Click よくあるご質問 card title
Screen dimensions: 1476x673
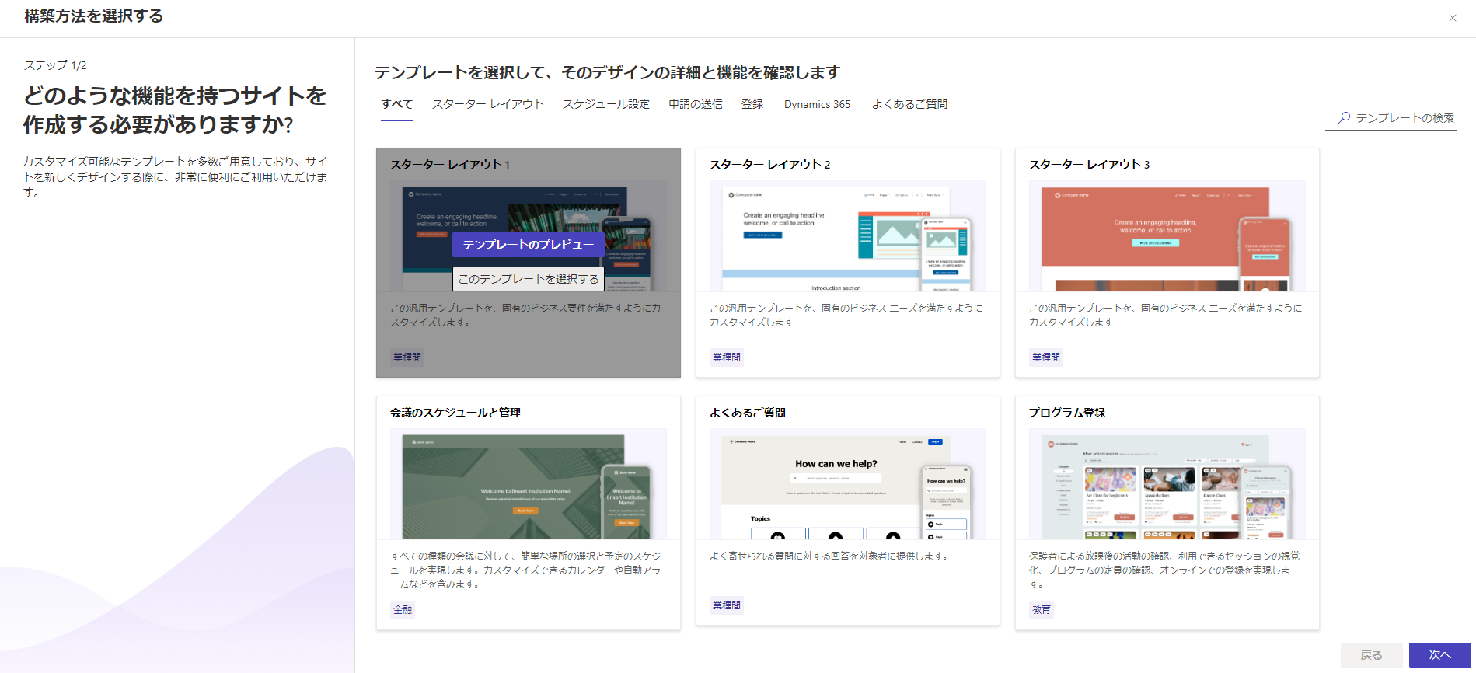pos(748,413)
